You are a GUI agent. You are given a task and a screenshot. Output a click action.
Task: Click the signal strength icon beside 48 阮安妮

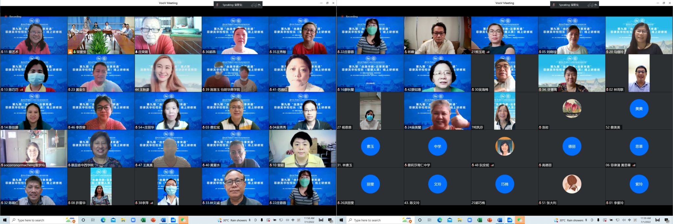pyautogui.click(x=492, y=165)
